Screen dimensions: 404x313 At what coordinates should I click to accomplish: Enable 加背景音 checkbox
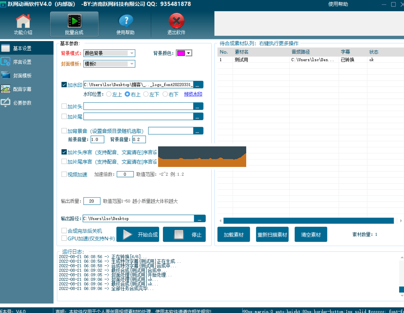[x=64, y=131]
